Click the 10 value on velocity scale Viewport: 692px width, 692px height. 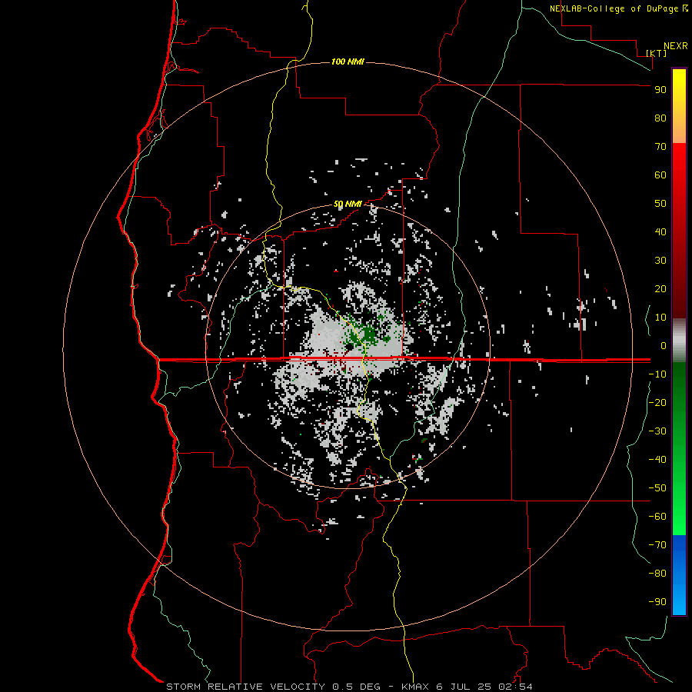click(660, 318)
